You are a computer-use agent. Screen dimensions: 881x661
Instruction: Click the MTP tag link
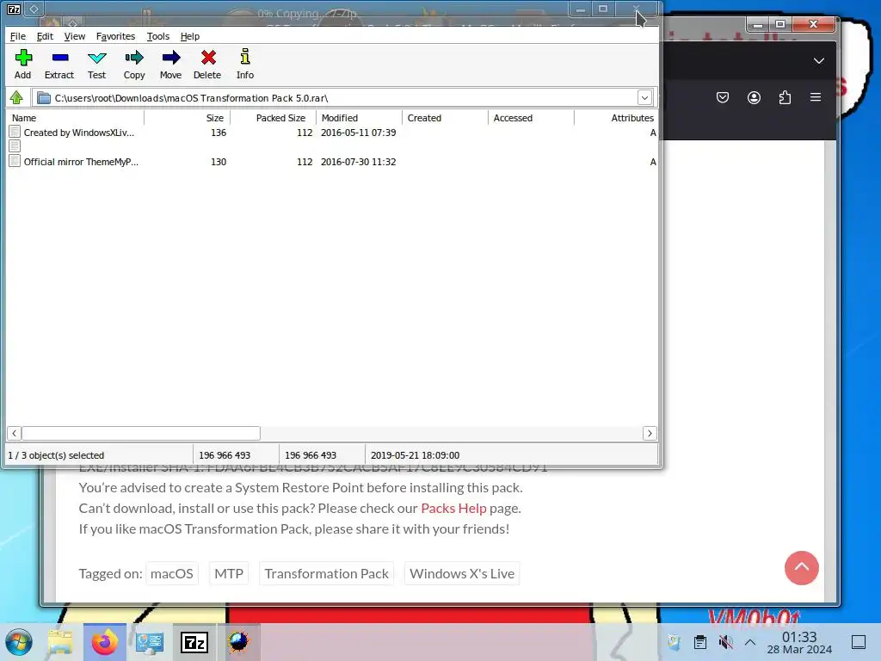[x=229, y=573]
